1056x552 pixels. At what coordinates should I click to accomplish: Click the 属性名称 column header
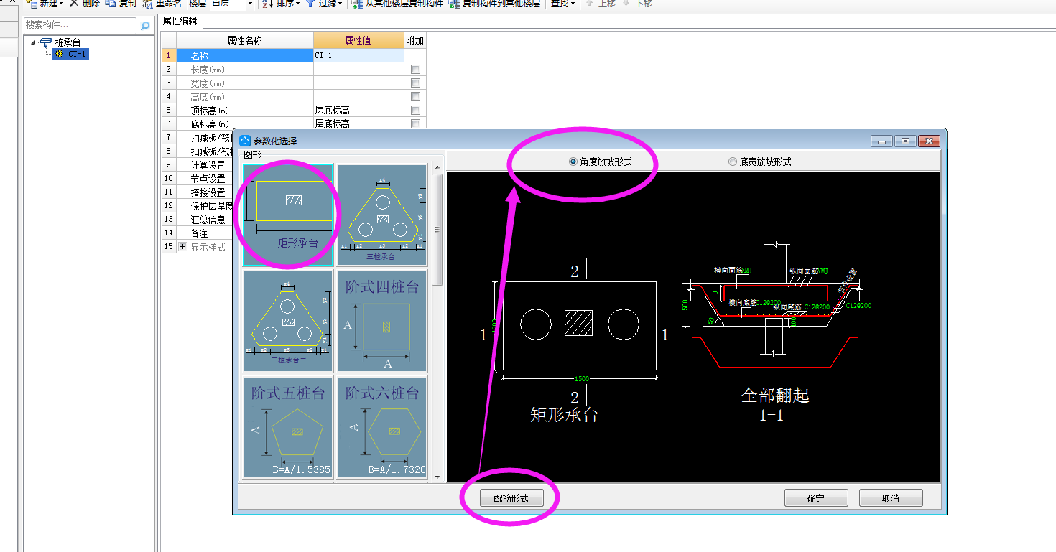(245, 41)
